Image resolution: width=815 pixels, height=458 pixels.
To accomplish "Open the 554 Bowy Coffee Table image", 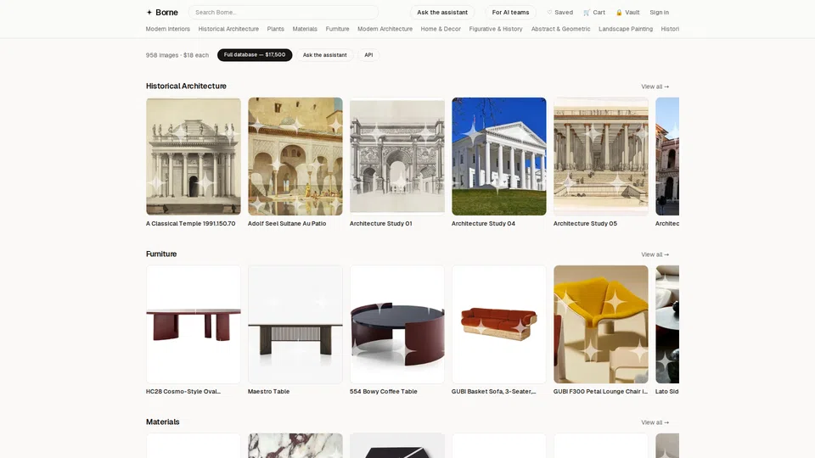I will pyautogui.click(x=397, y=324).
